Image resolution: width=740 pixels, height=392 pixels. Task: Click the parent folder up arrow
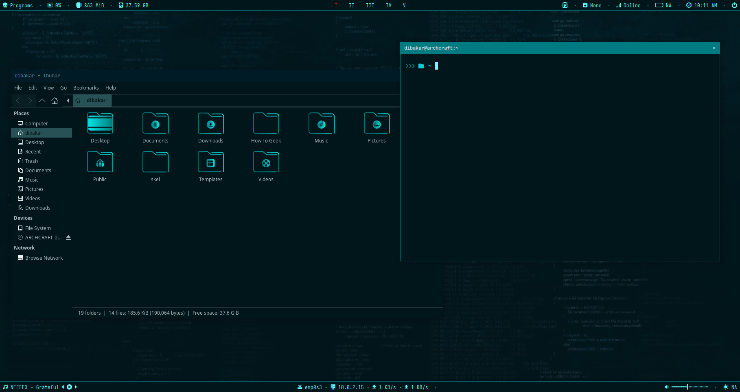point(42,101)
